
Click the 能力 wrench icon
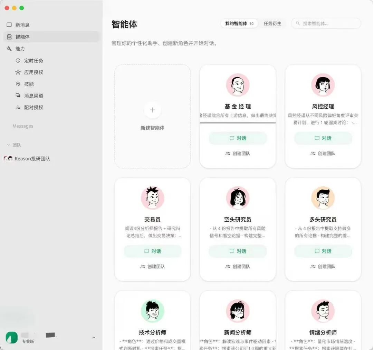pyautogui.click(x=9, y=49)
